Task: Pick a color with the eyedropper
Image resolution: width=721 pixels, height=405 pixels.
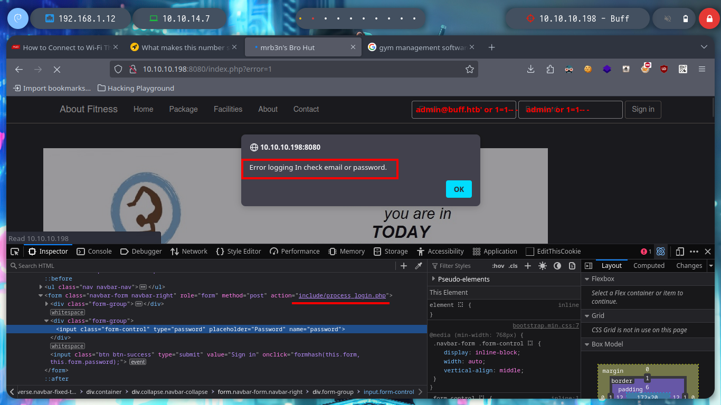Action: click(x=419, y=266)
